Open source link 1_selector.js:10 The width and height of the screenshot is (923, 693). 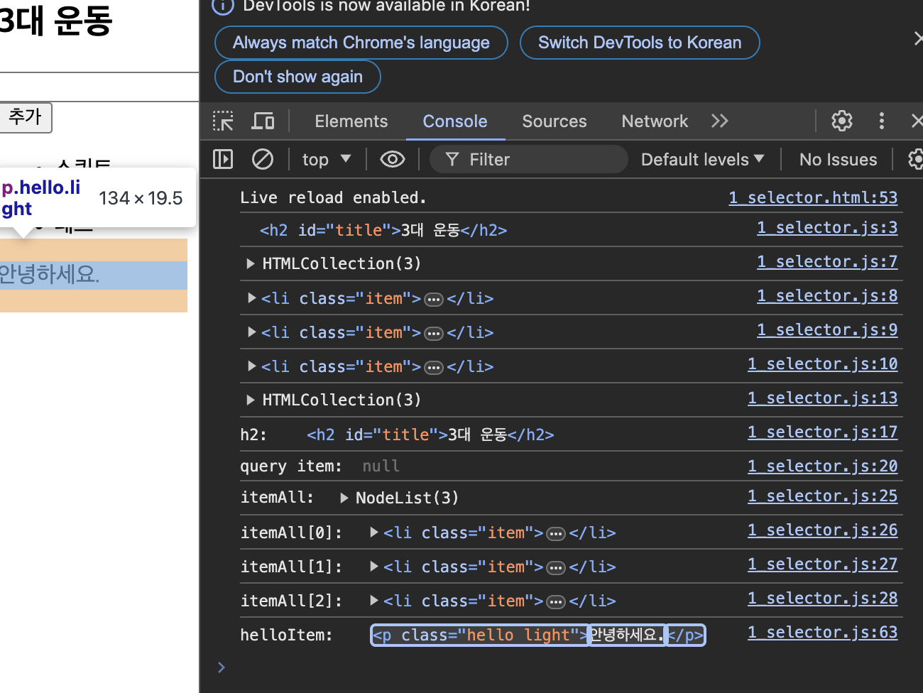click(822, 364)
